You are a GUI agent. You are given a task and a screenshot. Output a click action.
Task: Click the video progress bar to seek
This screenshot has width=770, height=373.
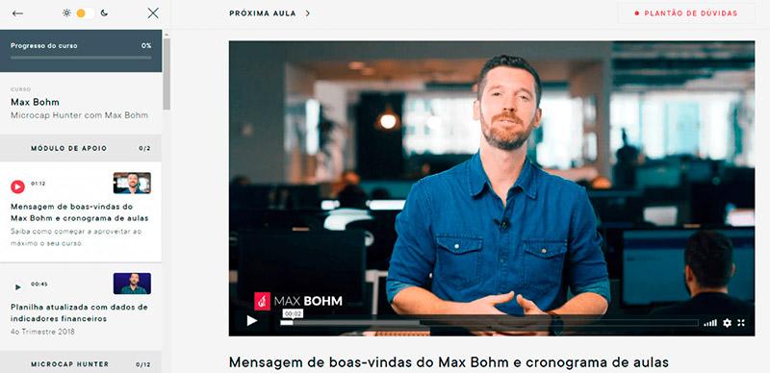[x=489, y=322]
